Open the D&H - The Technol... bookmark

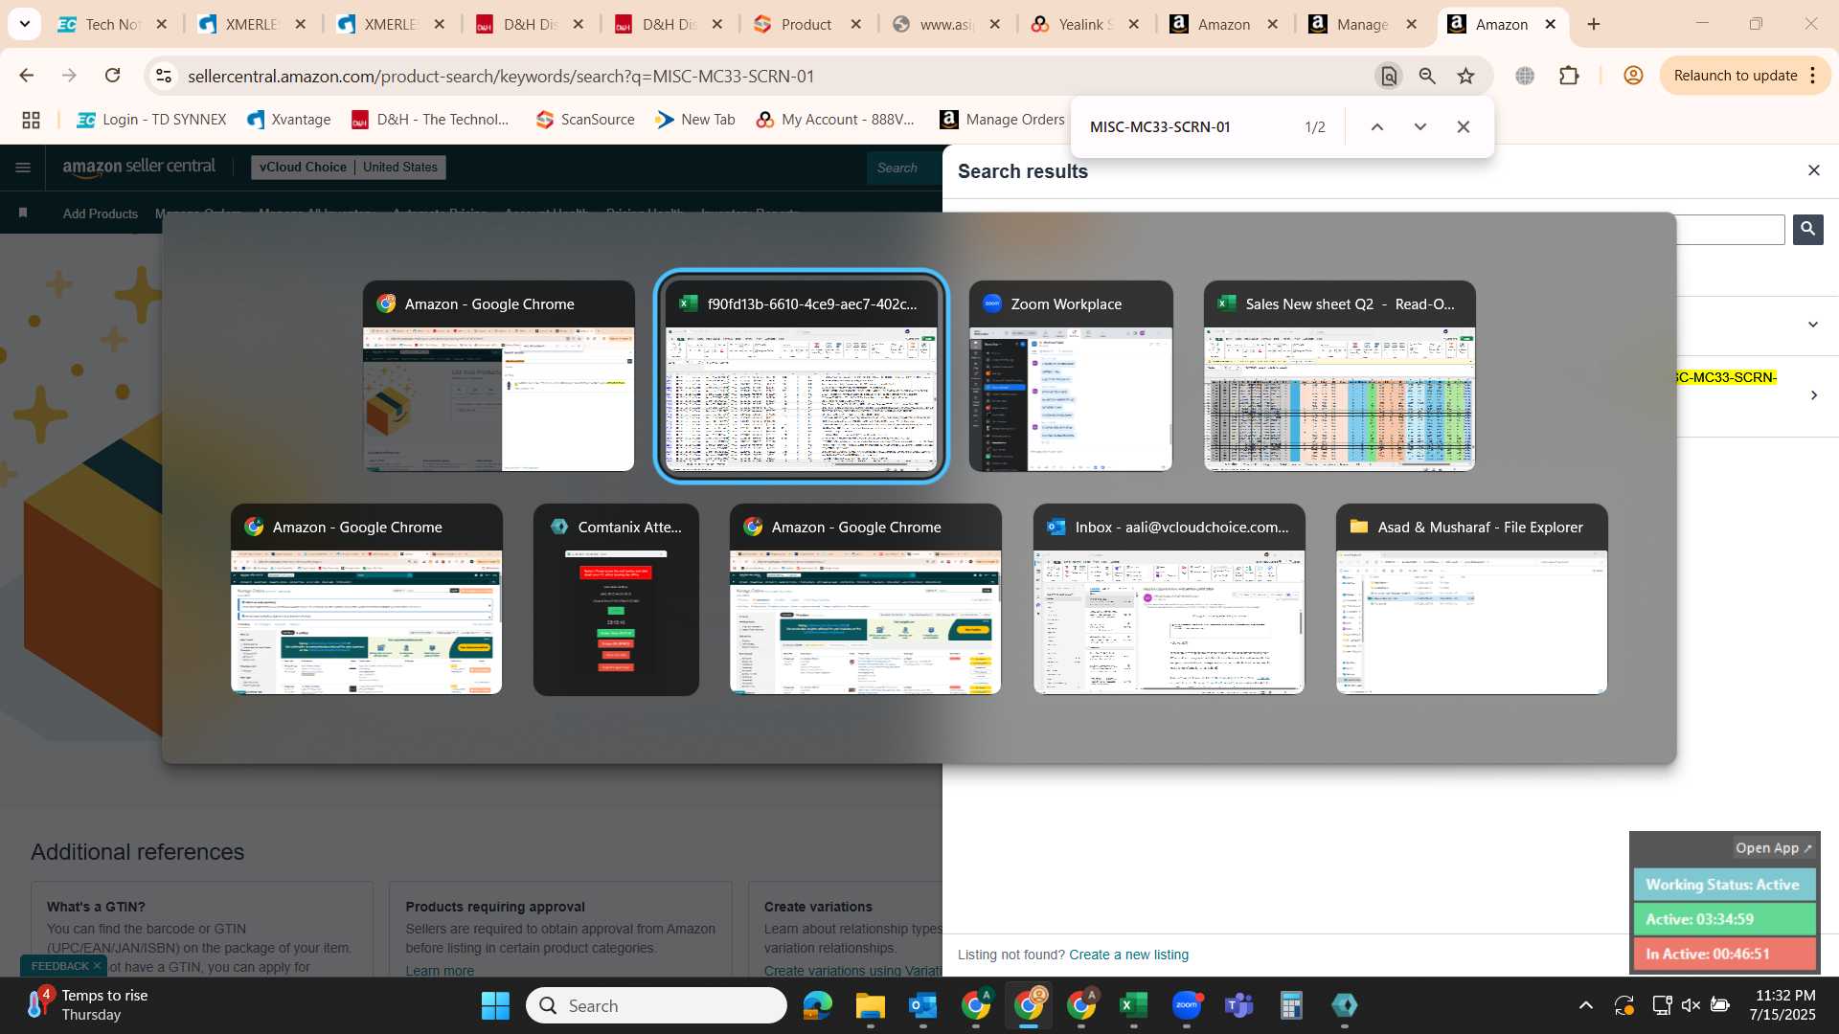click(431, 120)
